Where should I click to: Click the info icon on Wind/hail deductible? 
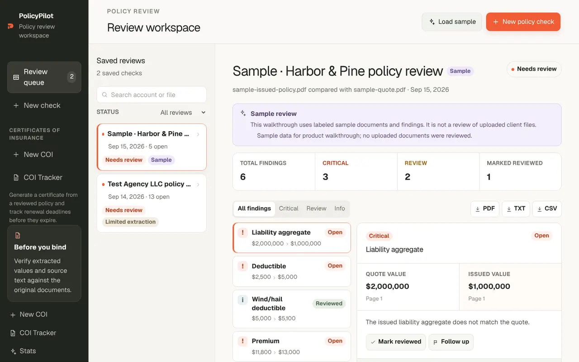click(x=243, y=300)
